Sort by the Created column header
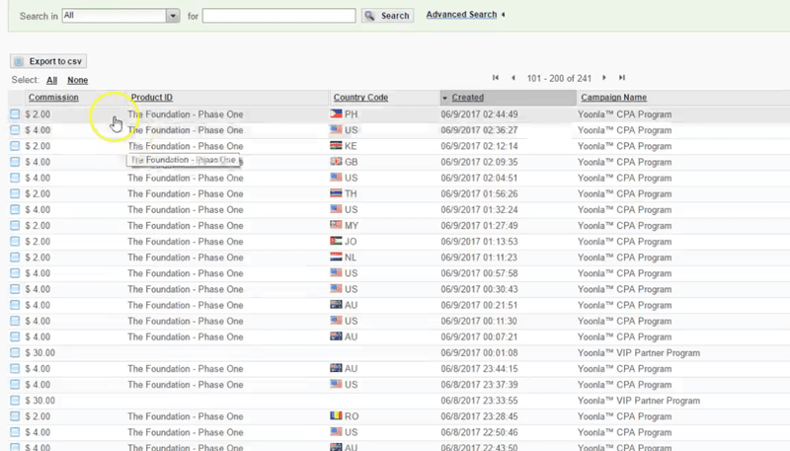 pos(467,97)
